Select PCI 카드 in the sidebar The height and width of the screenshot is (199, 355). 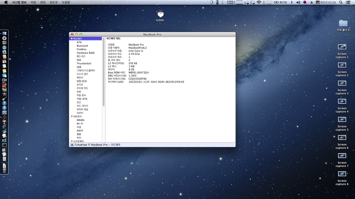click(81, 56)
